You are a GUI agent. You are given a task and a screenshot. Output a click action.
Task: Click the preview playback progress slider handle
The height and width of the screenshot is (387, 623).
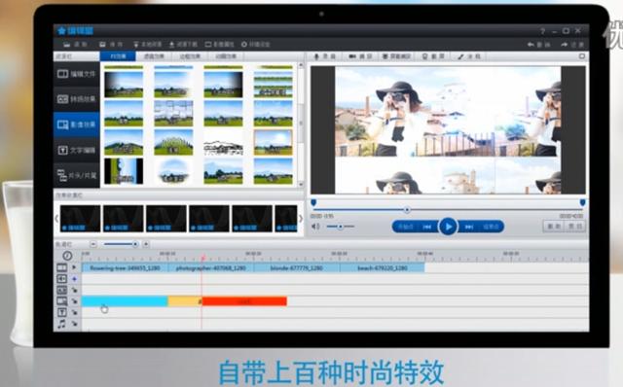pyautogui.click(x=407, y=210)
